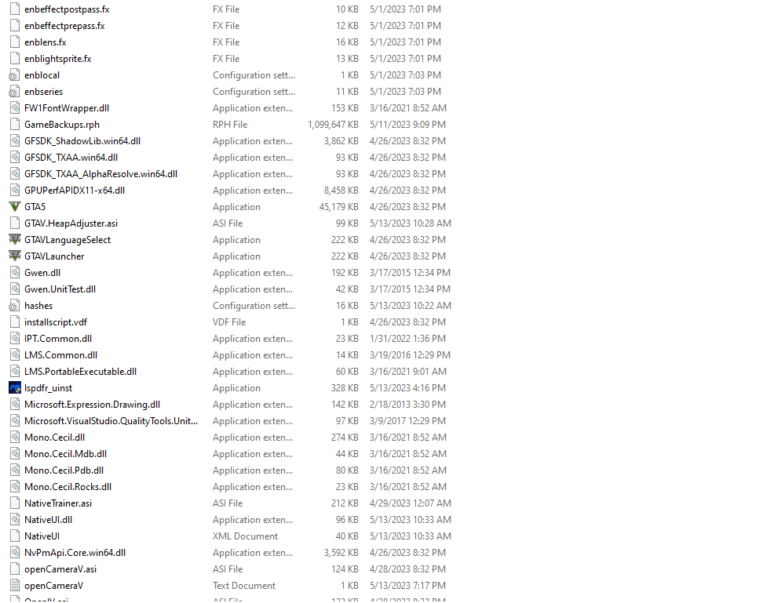Select the Microsoft.Expression.Drawing.dll file

point(92,405)
